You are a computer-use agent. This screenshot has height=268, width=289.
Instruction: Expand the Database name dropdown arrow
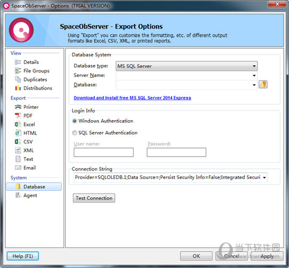[254, 85]
